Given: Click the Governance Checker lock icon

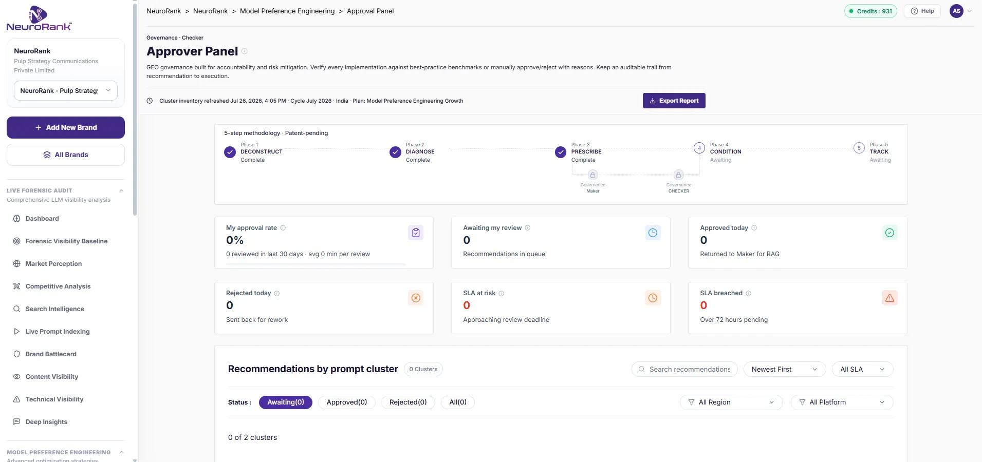Looking at the screenshot, I should click(678, 175).
